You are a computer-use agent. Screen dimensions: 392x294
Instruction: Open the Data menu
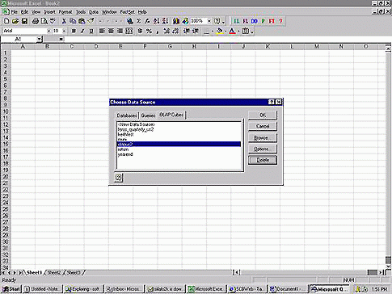[x=94, y=12]
